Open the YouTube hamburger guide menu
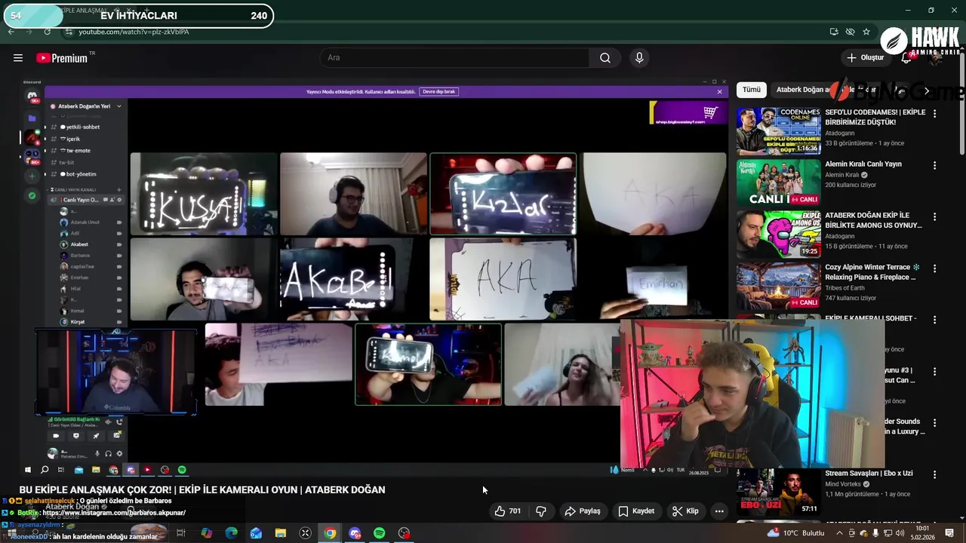966x543 pixels. point(18,58)
